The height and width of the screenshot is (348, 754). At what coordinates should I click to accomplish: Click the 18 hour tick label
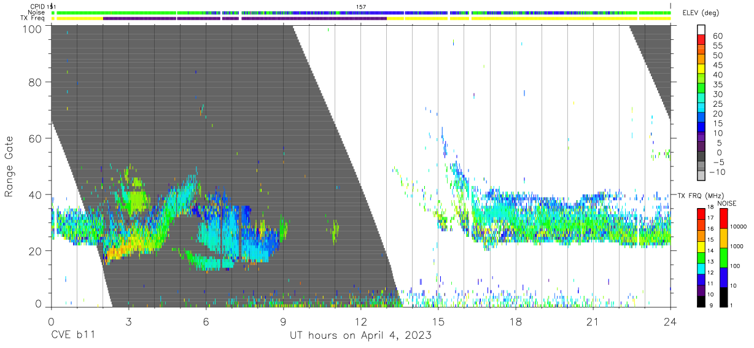[516, 321]
